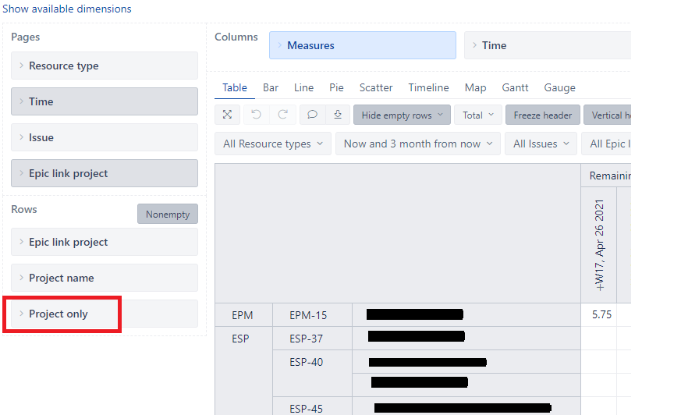Expand the Project only row level

59,314
